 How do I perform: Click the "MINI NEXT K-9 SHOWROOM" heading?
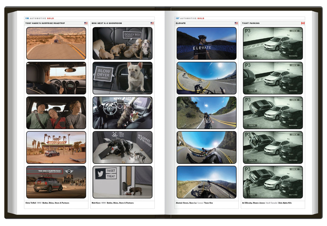click(x=107, y=23)
